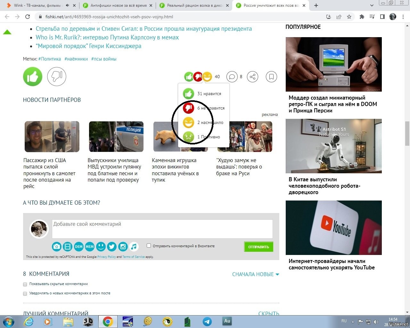Click the large green thumbs-up like button
Image resolution: width=410 pixels, height=328 pixels.
pyautogui.click(x=33, y=77)
